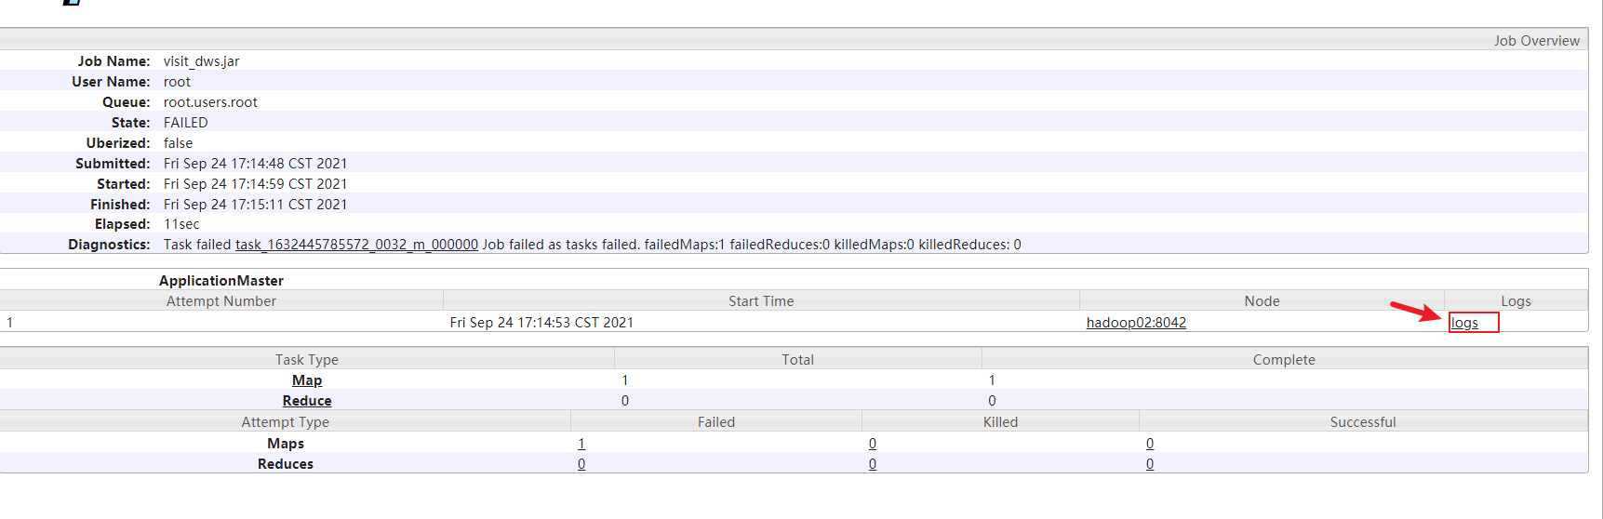Select the Uberized value false
Image resolution: width=1603 pixels, height=519 pixels.
click(x=178, y=143)
